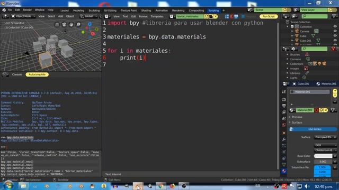Open the Window menu in the top bar

pos(40,10)
